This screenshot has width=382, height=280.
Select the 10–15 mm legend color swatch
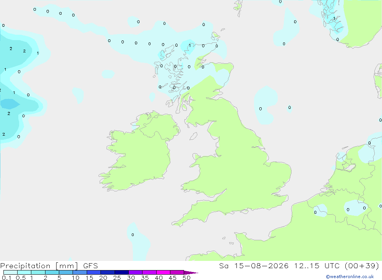click(x=80, y=272)
